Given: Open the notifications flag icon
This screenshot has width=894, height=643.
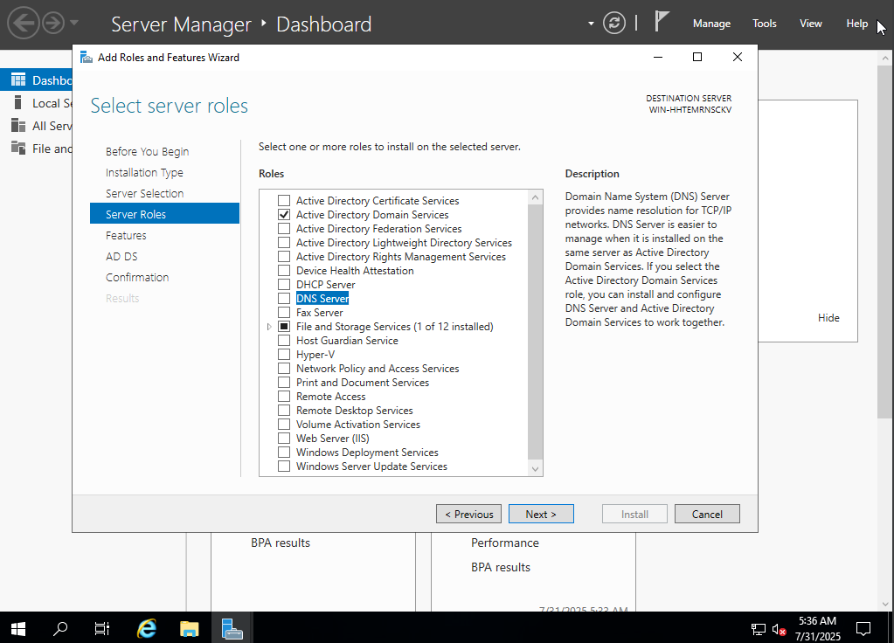Looking at the screenshot, I should coord(662,23).
